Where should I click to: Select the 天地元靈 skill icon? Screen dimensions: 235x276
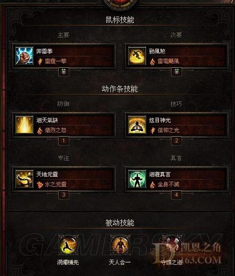tap(24, 179)
